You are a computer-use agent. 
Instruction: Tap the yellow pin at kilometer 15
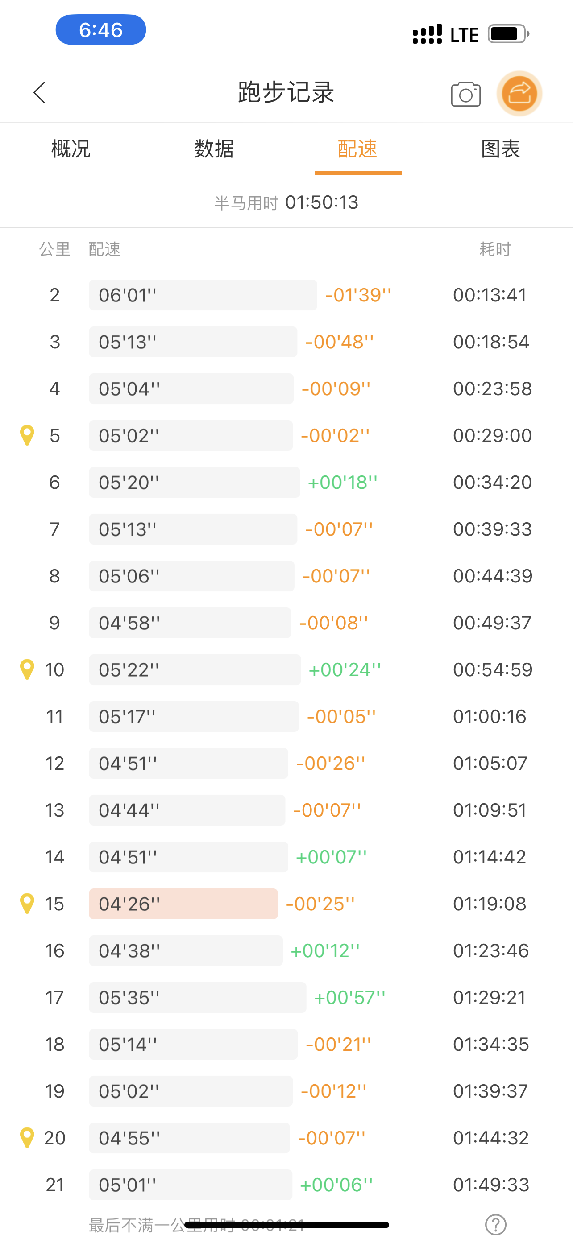point(27,904)
